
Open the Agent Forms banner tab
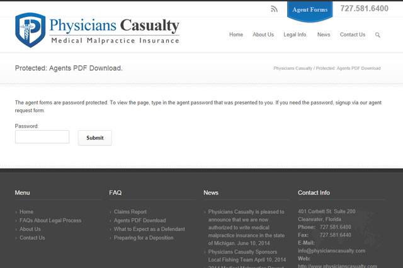click(x=310, y=11)
